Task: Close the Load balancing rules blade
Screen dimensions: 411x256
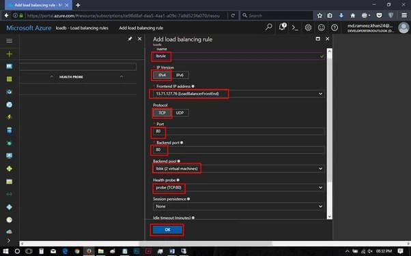Action: coord(139,39)
